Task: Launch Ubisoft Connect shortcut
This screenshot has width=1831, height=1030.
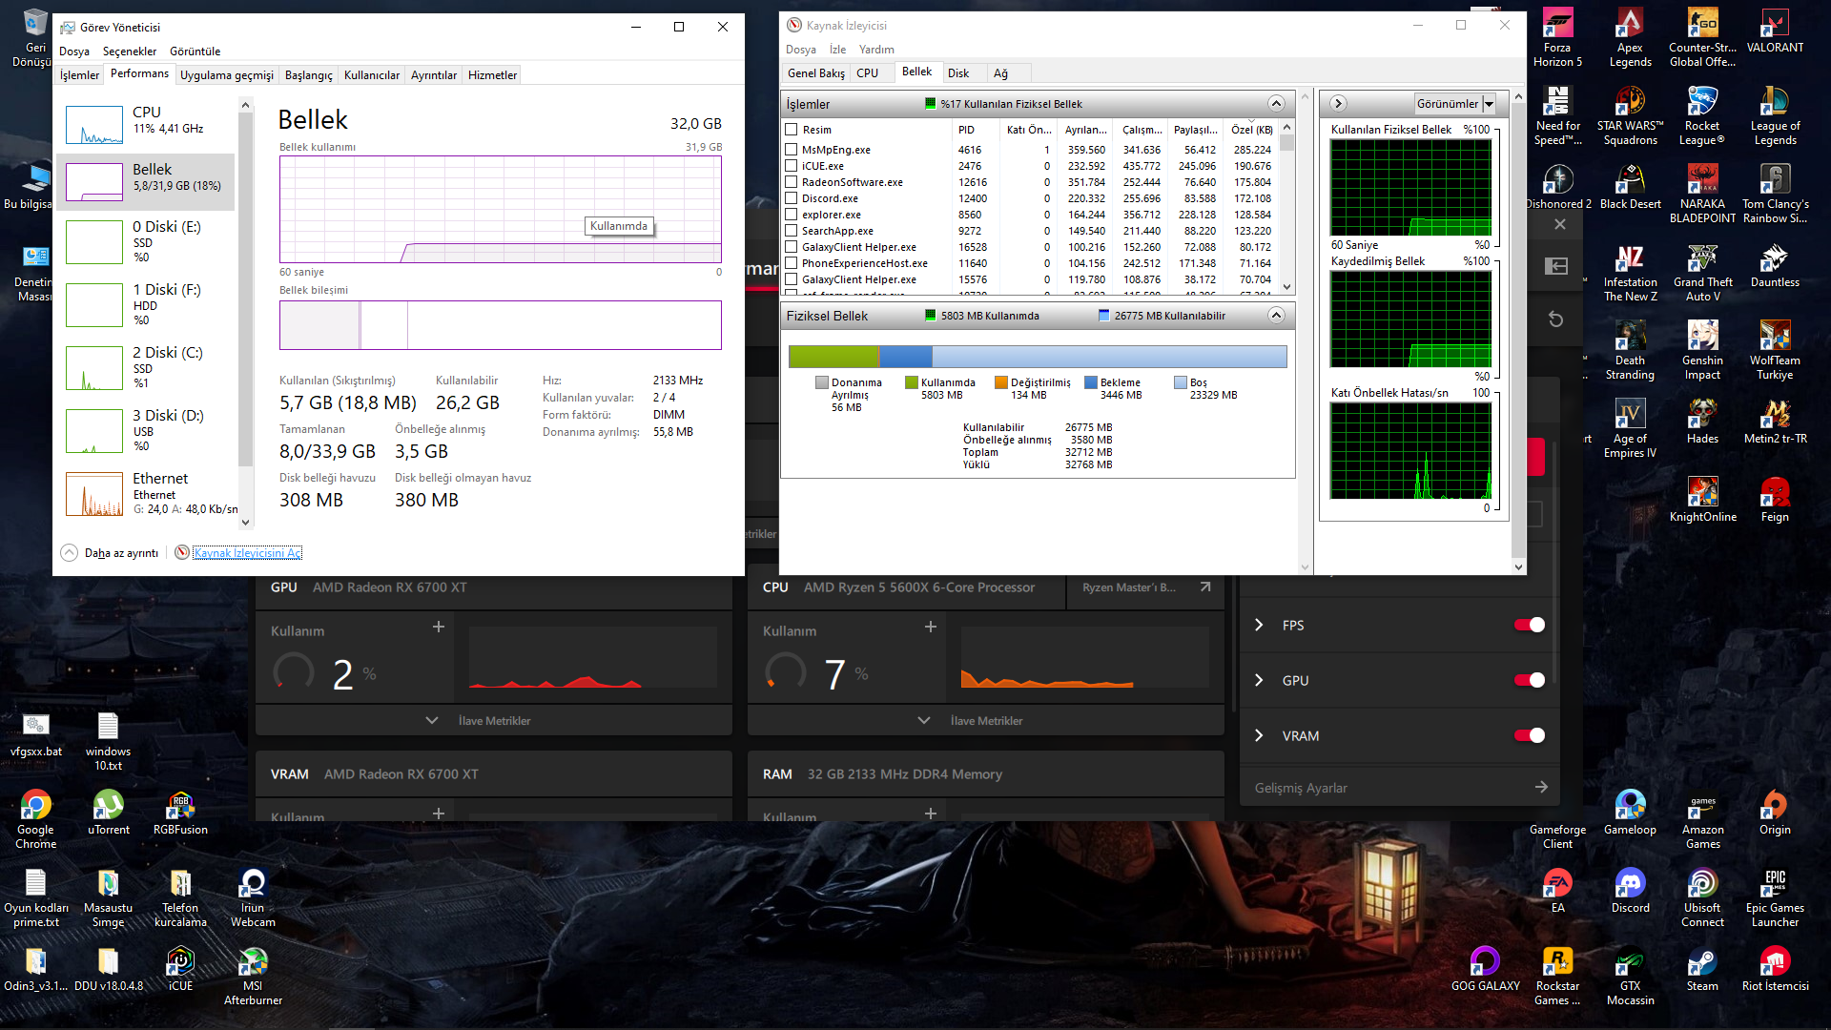Action: [x=1702, y=898]
